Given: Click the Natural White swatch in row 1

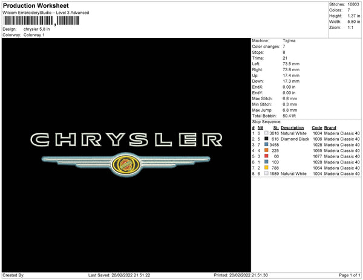Looking at the screenshot, I should coord(266,133).
